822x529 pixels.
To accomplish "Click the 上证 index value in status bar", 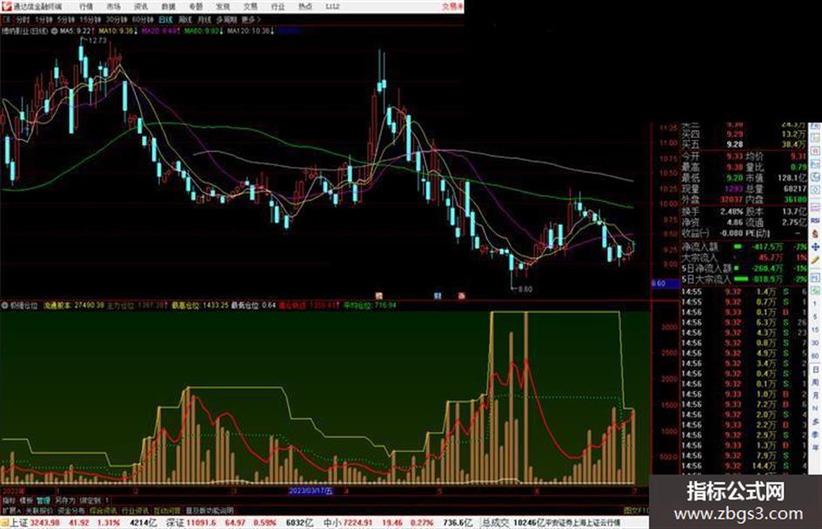I will pos(45,523).
